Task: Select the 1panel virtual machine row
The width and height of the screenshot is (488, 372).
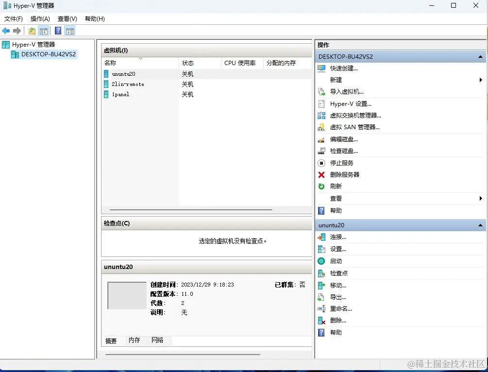Action: 207,94
